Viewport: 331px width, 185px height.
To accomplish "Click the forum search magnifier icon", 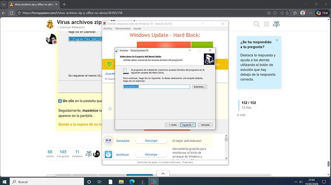I will [x=257, y=24].
